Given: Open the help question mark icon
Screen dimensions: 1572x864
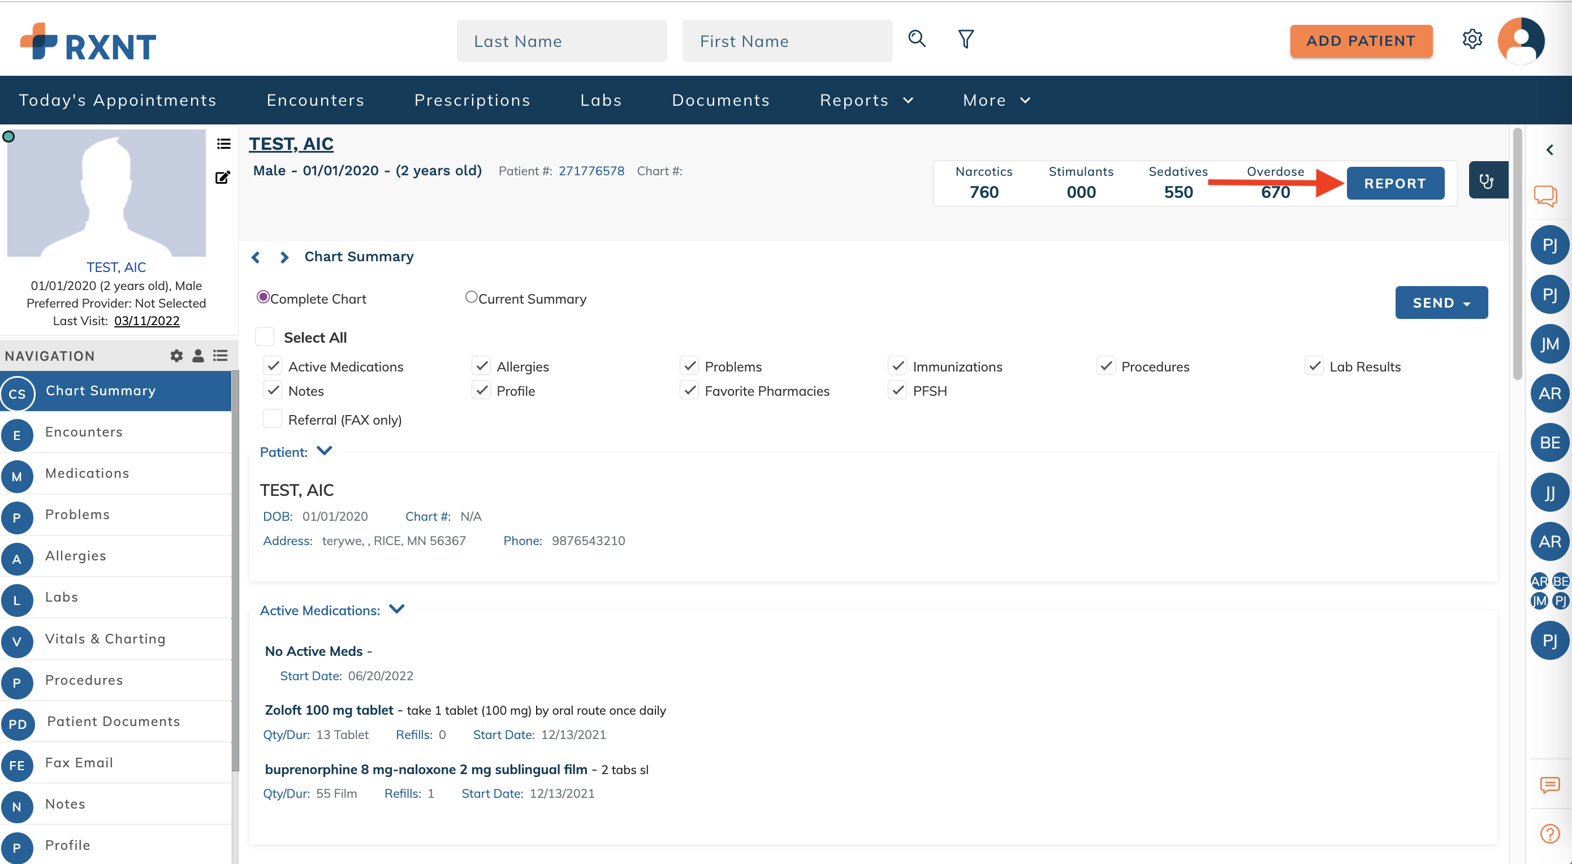Looking at the screenshot, I should (1549, 833).
